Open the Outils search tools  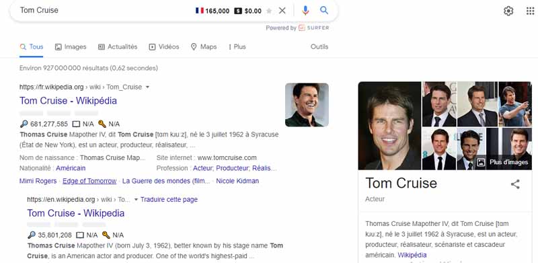pos(319,46)
